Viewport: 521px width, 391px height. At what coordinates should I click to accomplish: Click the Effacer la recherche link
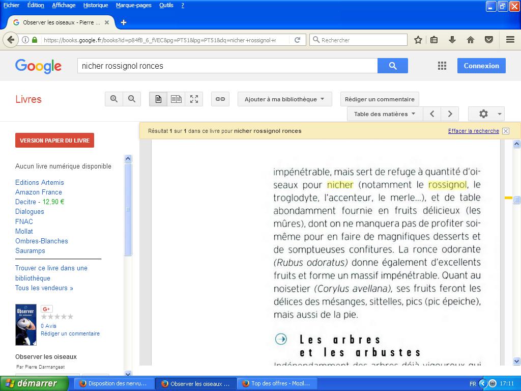pyautogui.click(x=473, y=131)
